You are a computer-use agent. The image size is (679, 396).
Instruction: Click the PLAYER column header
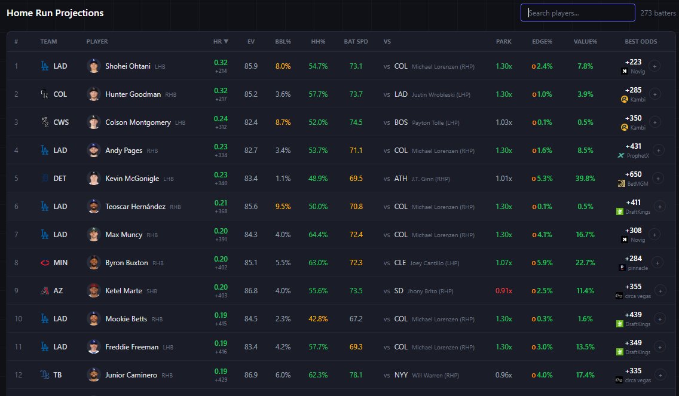point(97,42)
